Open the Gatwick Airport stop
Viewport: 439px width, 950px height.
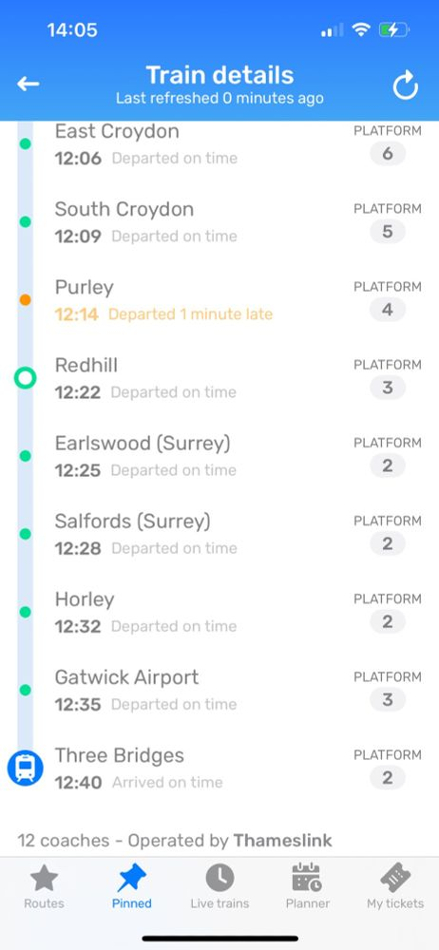[219, 690]
